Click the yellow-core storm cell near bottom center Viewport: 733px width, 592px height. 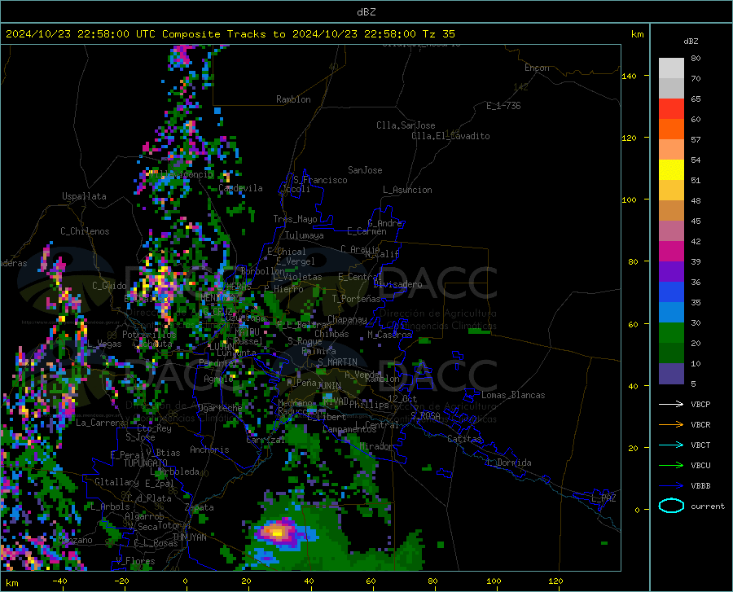(x=276, y=532)
